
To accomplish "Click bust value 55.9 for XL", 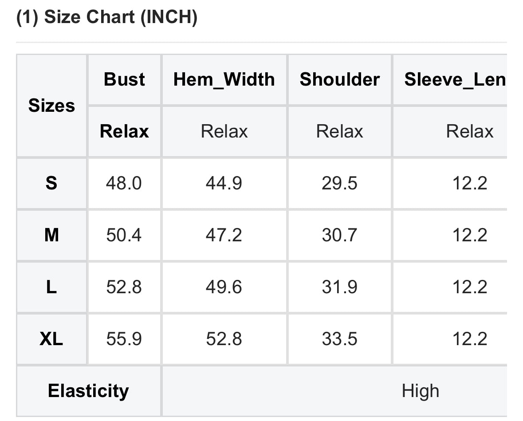I will pyautogui.click(x=124, y=339).
